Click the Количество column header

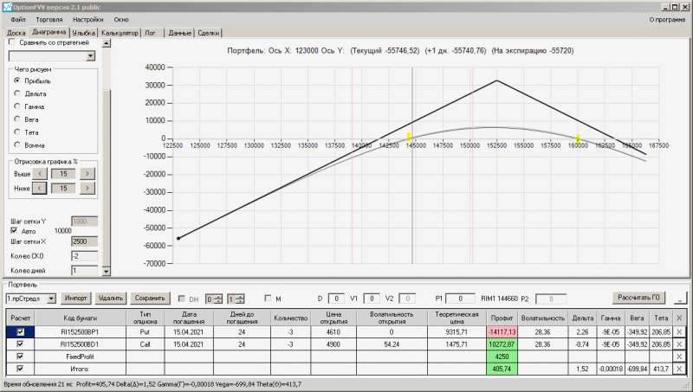290,318
